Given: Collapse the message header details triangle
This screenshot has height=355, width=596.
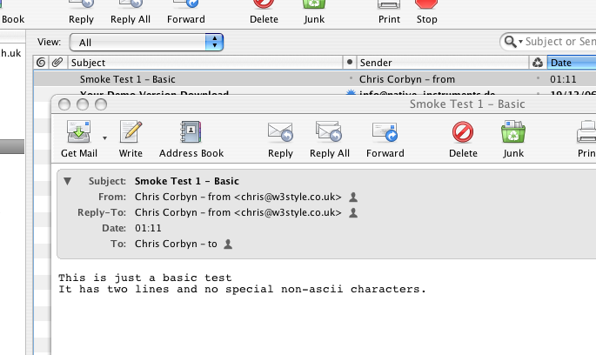Looking at the screenshot, I should [67, 181].
